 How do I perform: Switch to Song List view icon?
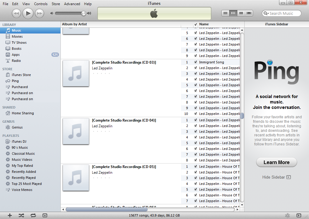pos(226,13)
